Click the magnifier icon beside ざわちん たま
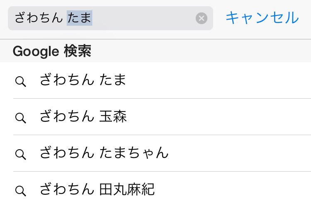The width and height of the screenshot is (311, 206). [21, 82]
